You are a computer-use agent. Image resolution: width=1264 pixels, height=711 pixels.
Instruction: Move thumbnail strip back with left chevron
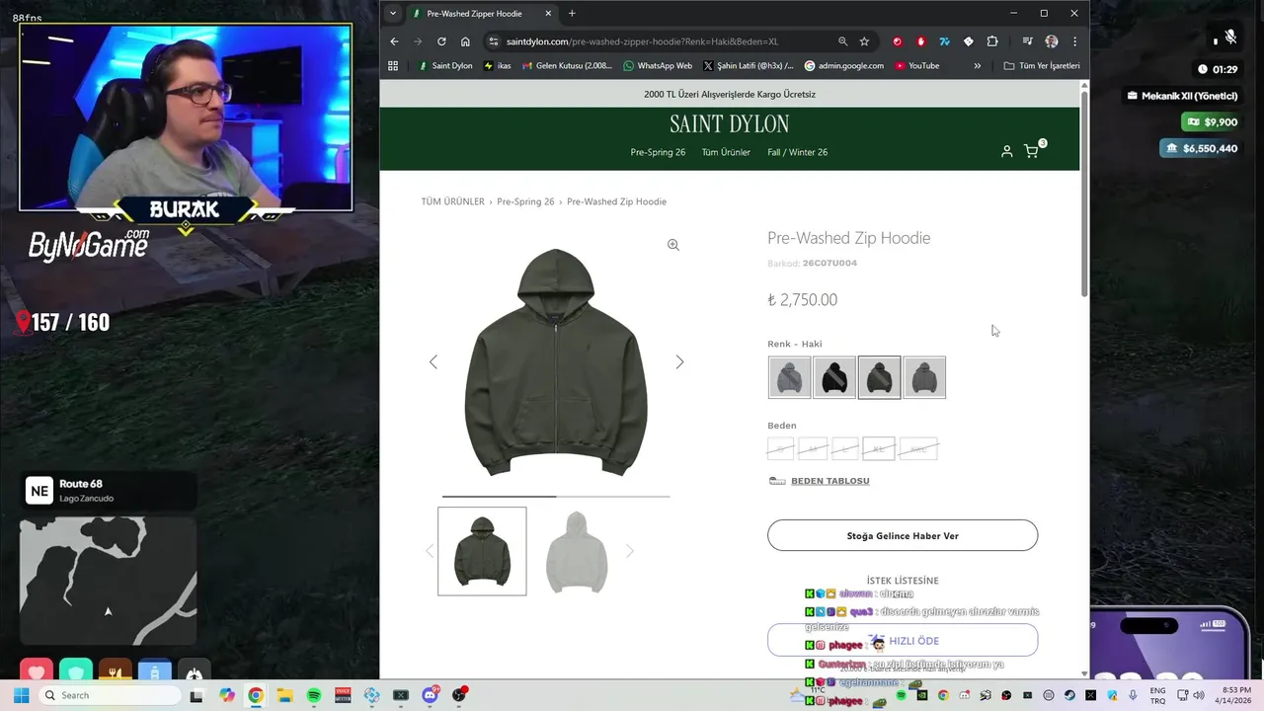click(x=430, y=551)
